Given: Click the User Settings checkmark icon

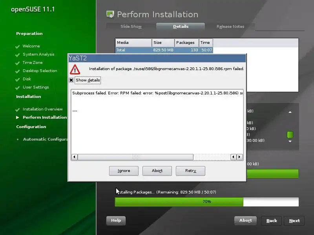Looking at the screenshot, I should (x=17, y=87).
